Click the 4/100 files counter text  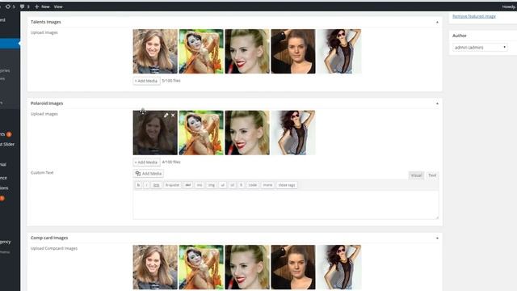(x=171, y=162)
